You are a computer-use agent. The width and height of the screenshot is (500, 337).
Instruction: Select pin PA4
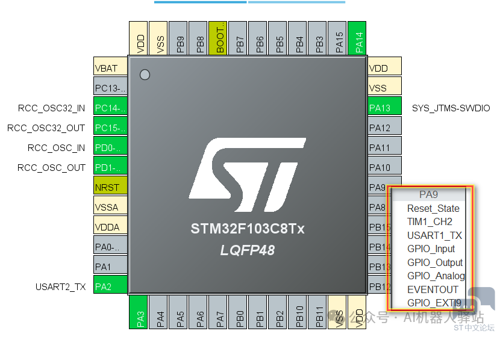(158, 312)
